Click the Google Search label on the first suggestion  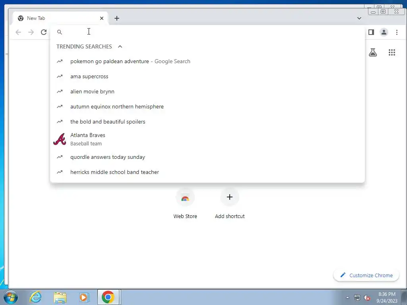click(172, 62)
